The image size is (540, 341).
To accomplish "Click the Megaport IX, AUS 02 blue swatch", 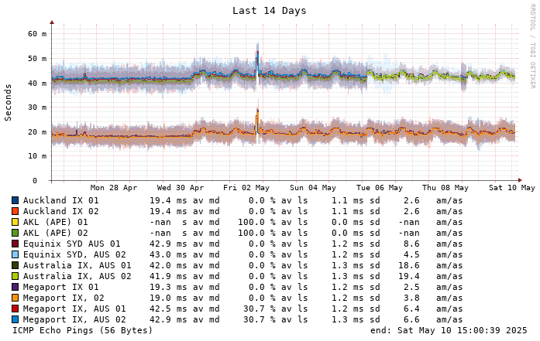I will point(15,319).
